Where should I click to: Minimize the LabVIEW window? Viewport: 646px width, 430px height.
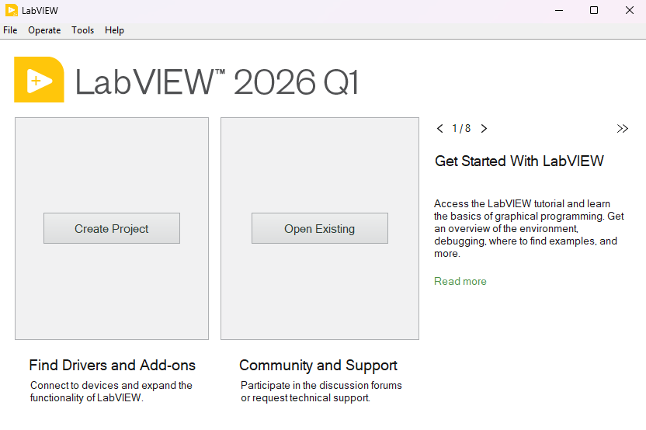(x=559, y=10)
